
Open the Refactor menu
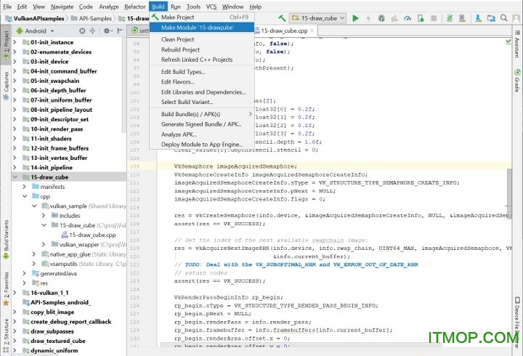pos(135,7)
